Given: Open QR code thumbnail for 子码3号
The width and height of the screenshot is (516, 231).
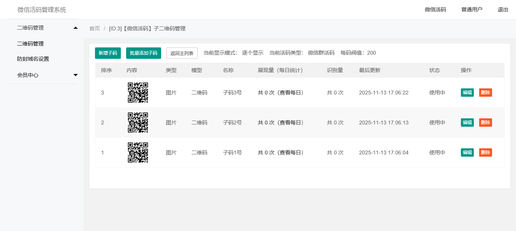Looking at the screenshot, I should click(x=138, y=93).
